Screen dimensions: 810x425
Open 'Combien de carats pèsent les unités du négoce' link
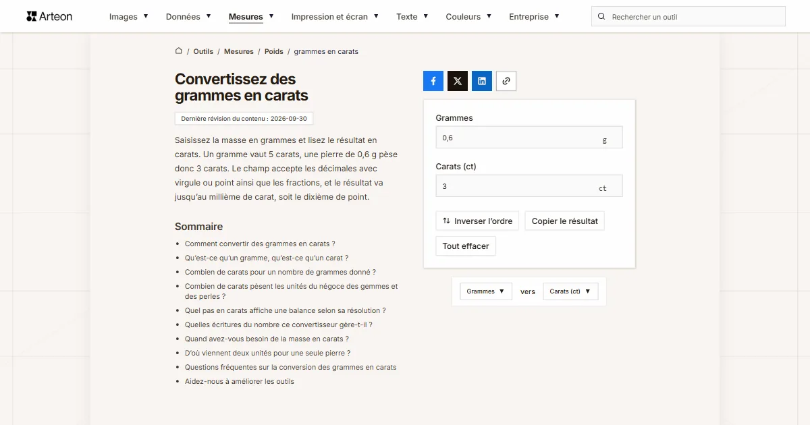pos(292,291)
